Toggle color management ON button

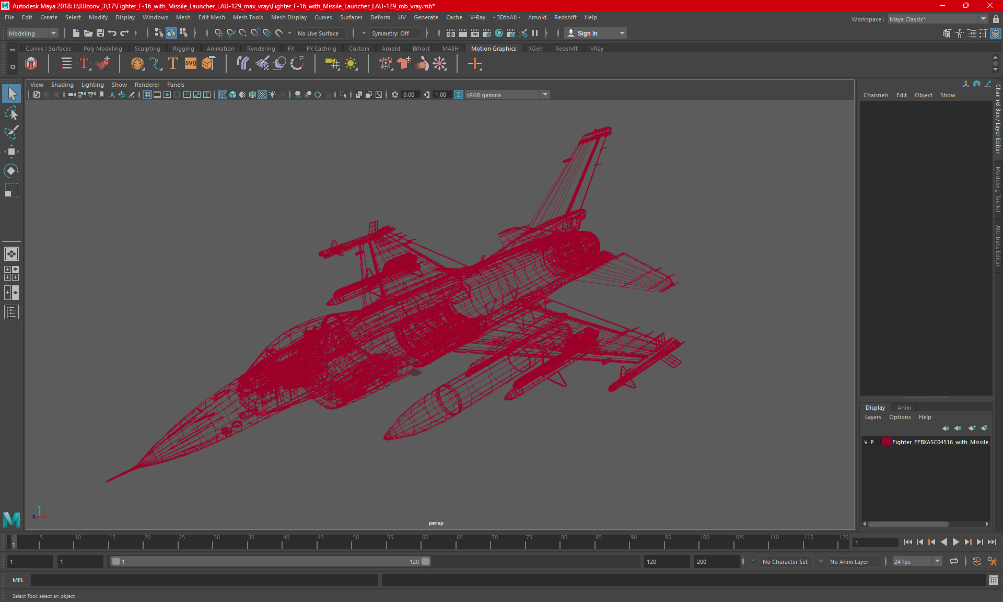point(459,95)
